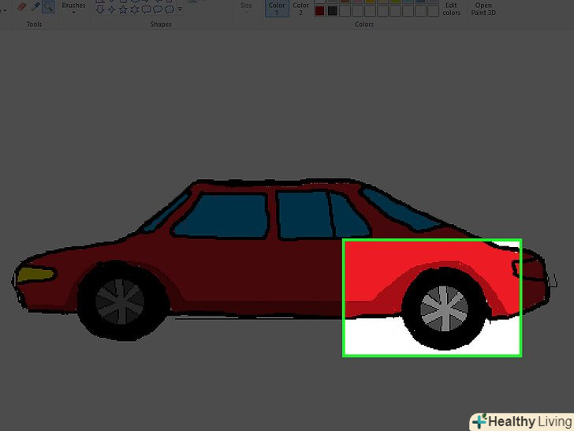This screenshot has height=431, width=574.
Task: Activate the Magnifier zoom tool
Action: (x=48, y=6)
